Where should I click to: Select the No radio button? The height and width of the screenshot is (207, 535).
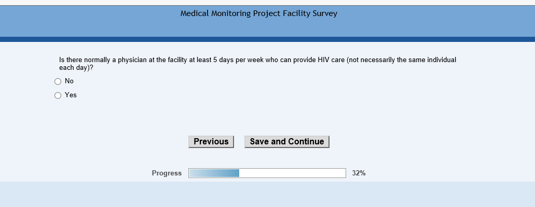58,81
